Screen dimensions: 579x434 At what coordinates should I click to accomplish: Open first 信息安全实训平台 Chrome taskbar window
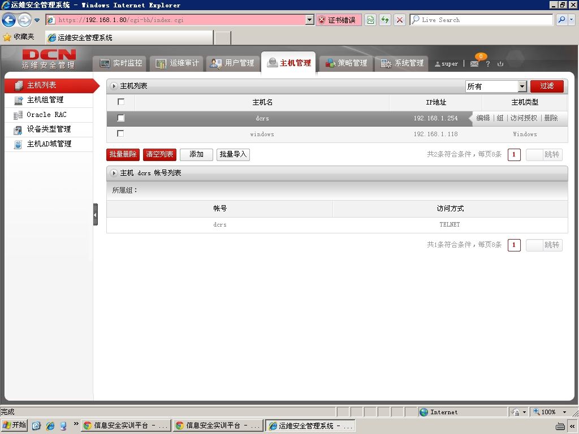pos(126,426)
